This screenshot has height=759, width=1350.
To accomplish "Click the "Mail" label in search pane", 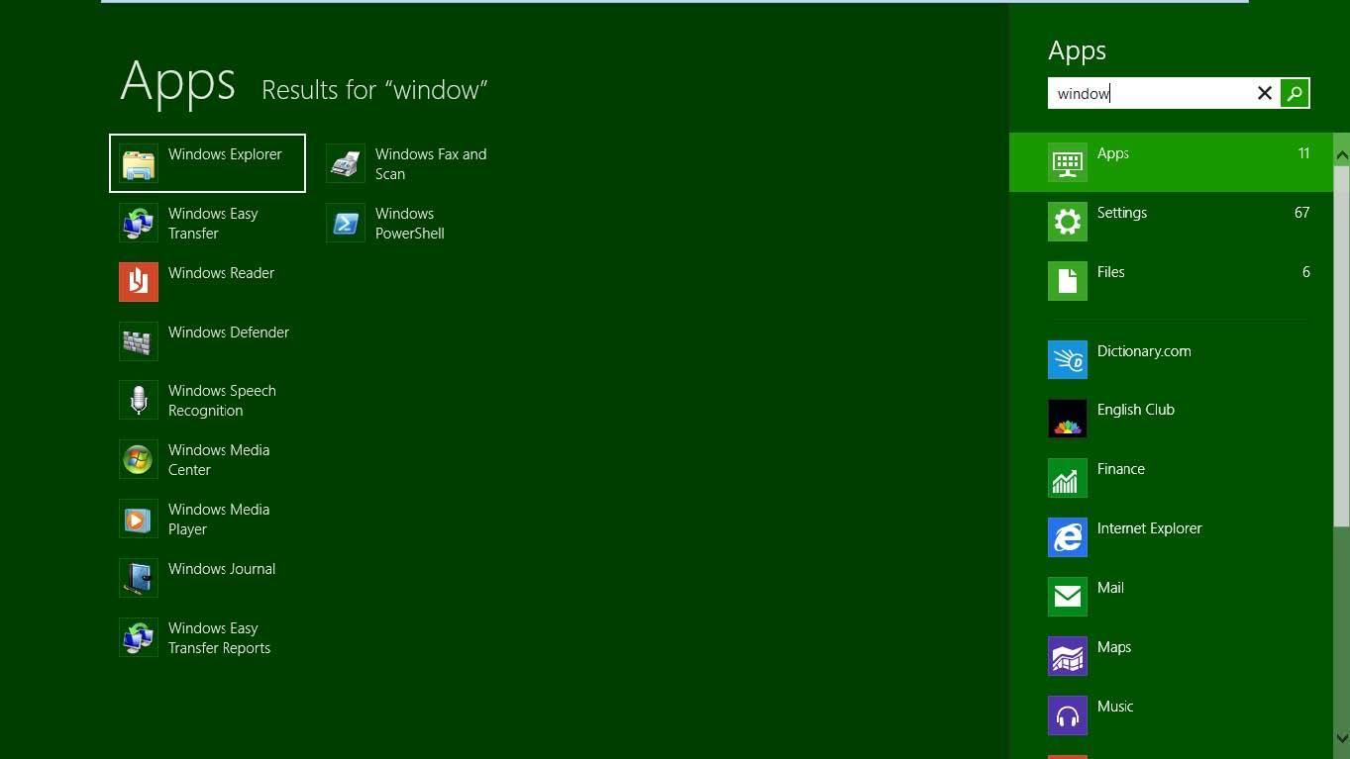I will 1110,588.
